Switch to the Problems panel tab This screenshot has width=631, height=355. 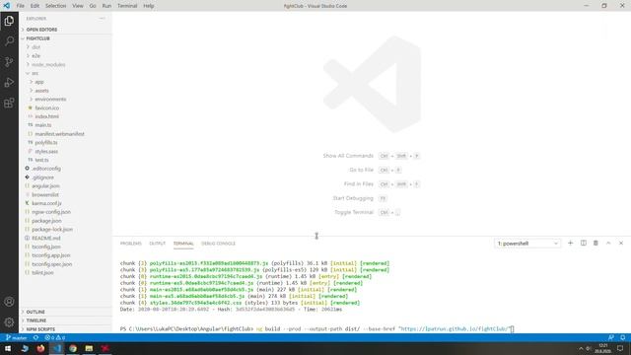tap(131, 244)
